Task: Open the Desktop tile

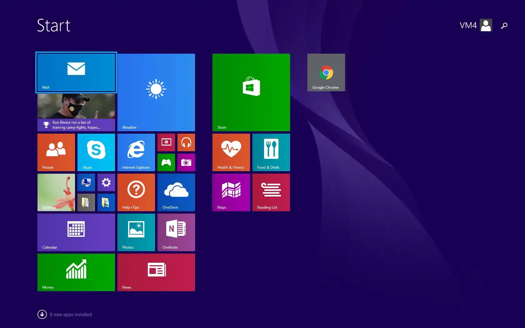Action: [56, 192]
